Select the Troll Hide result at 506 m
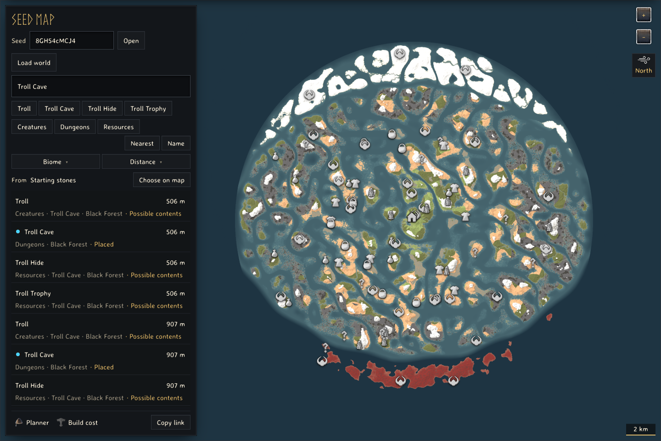Viewport: 661px width, 441px height. (x=100, y=269)
